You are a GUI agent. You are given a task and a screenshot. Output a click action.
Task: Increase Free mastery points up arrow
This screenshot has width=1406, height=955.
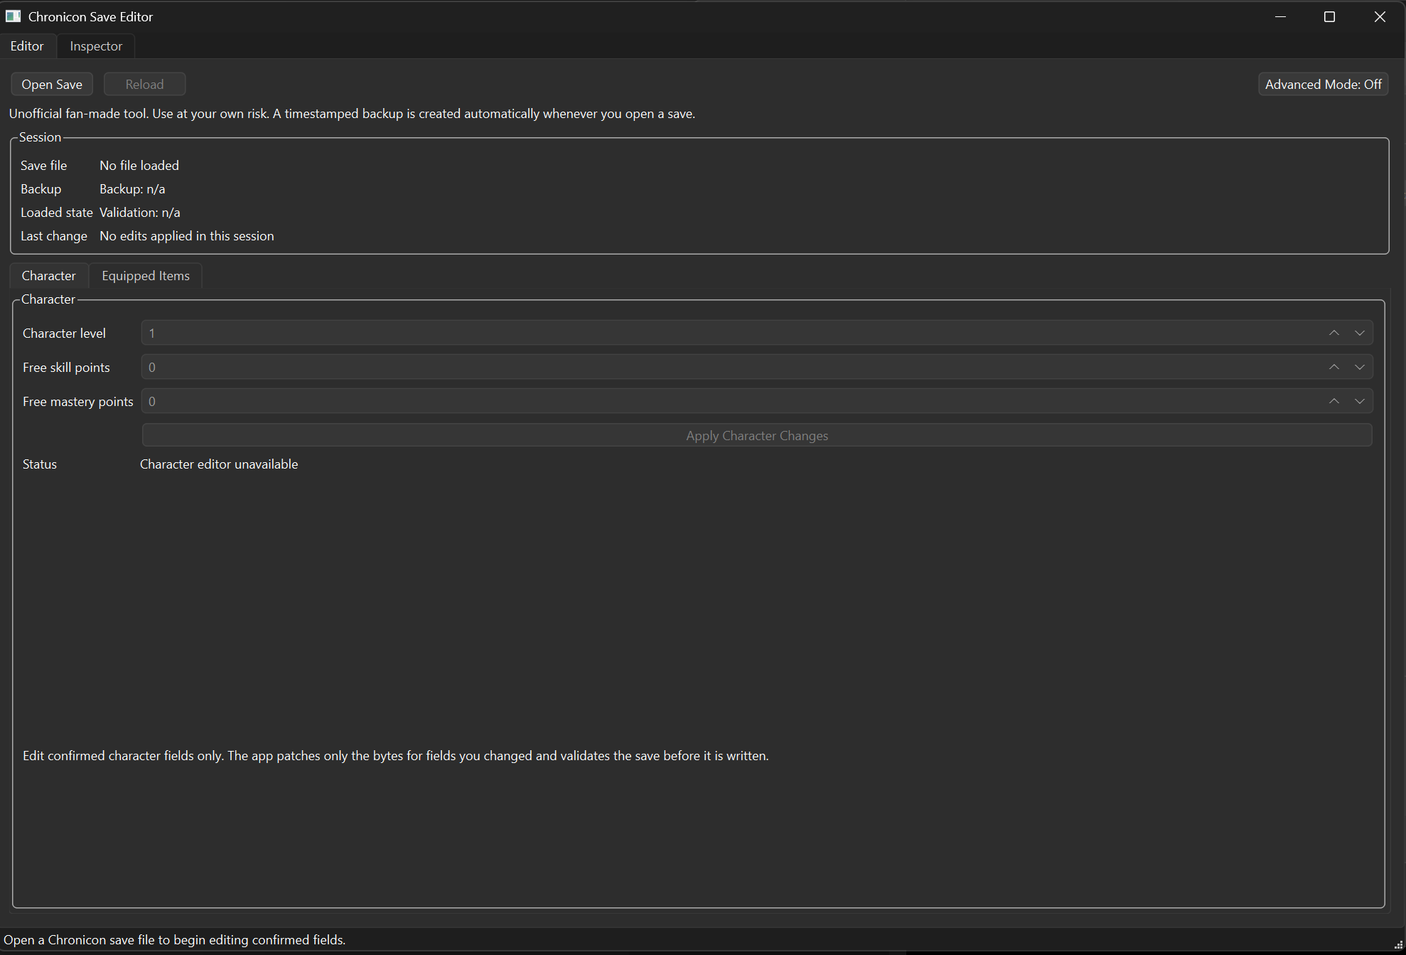tap(1333, 401)
